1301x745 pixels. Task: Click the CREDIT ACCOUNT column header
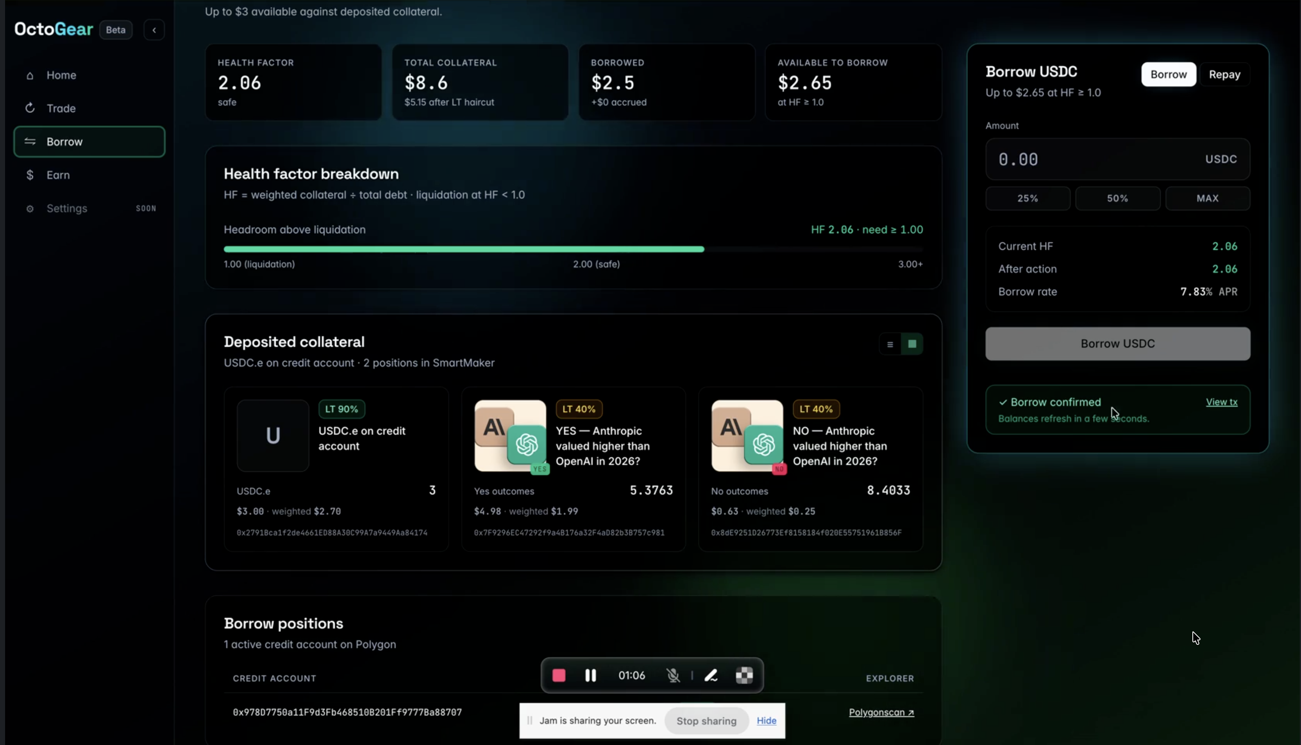click(274, 679)
